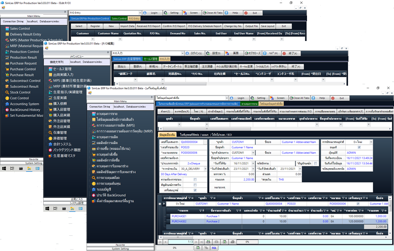Open the 30_A_DELIVERY payment dropdown
The image size is (394, 251).
click(x=205, y=169)
